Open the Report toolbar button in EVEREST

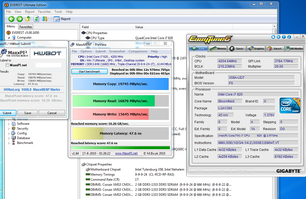(x=62, y=19)
